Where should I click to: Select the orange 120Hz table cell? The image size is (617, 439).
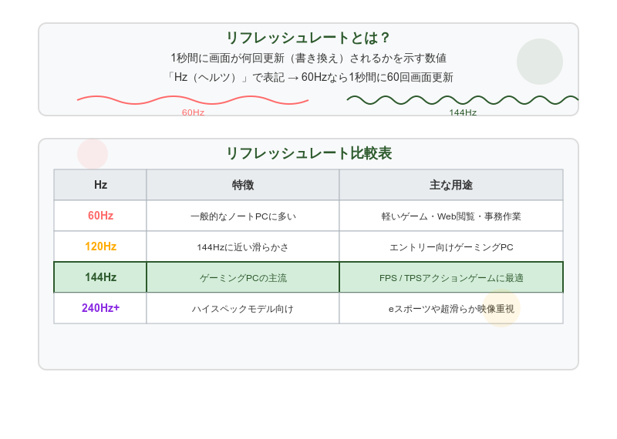click(x=100, y=246)
